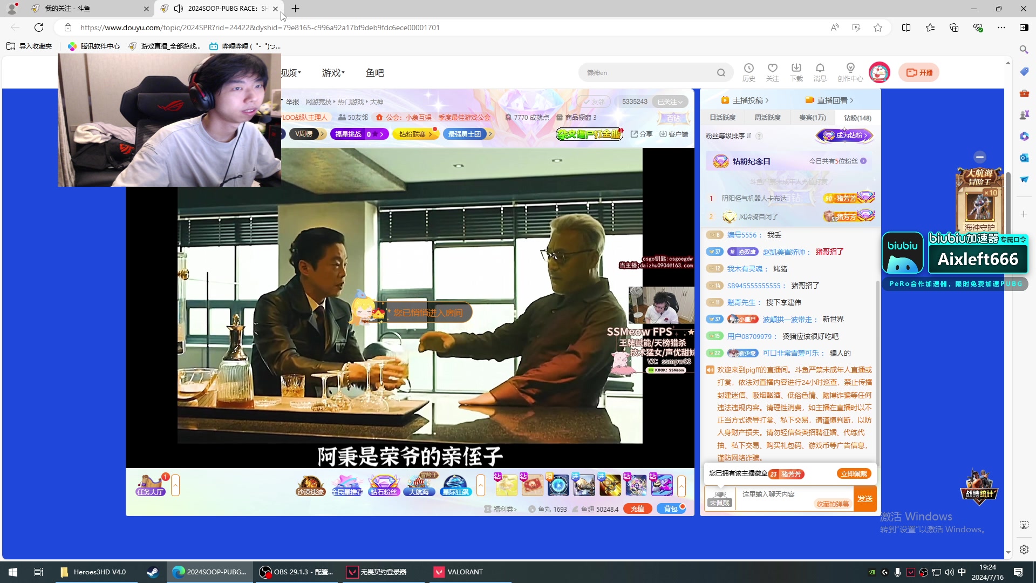
Task: Open the 全民星推荐 activity icon
Action: [347, 485]
